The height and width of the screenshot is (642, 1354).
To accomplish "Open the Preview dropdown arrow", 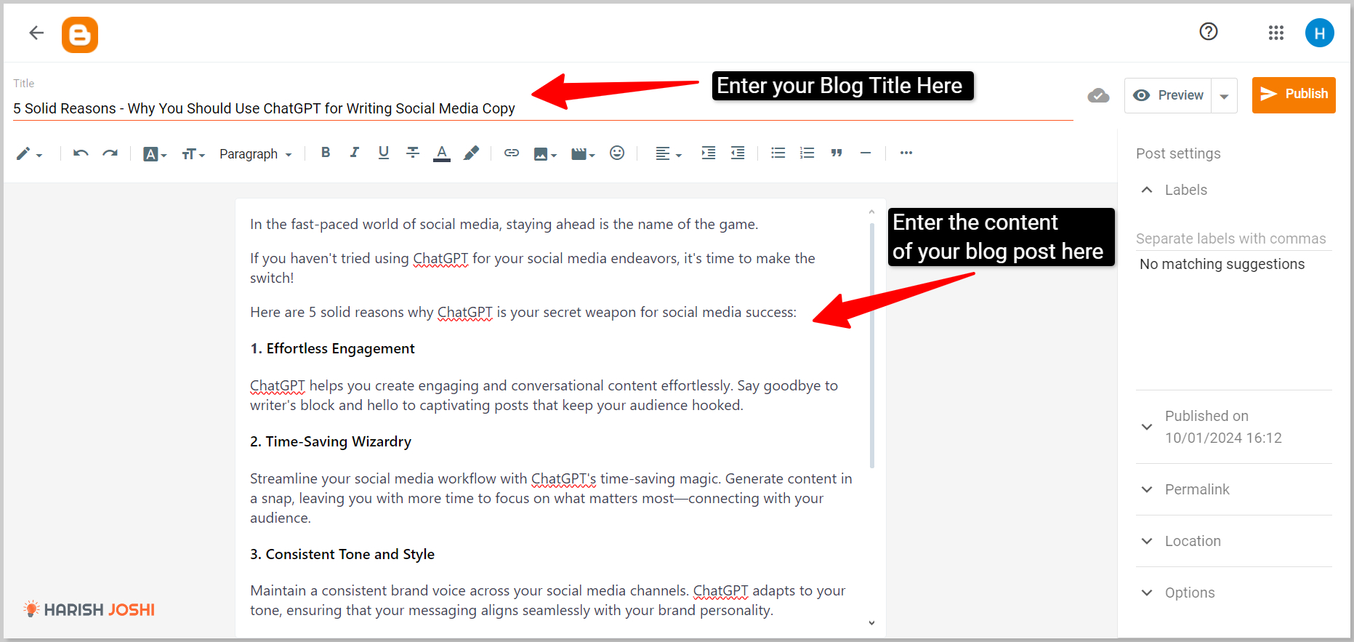I will pos(1225,96).
